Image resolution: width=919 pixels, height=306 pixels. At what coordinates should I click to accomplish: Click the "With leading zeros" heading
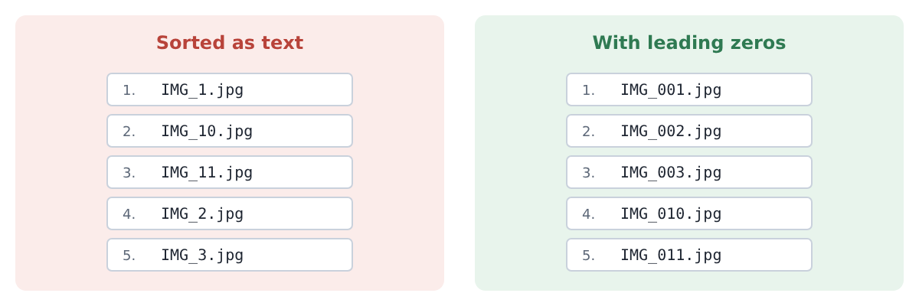tap(689, 44)
